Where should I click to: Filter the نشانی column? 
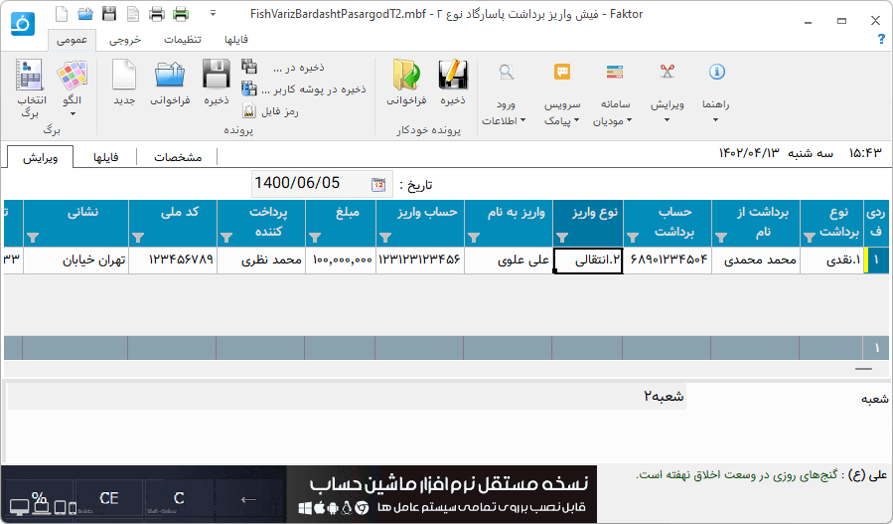pos(33,238)
